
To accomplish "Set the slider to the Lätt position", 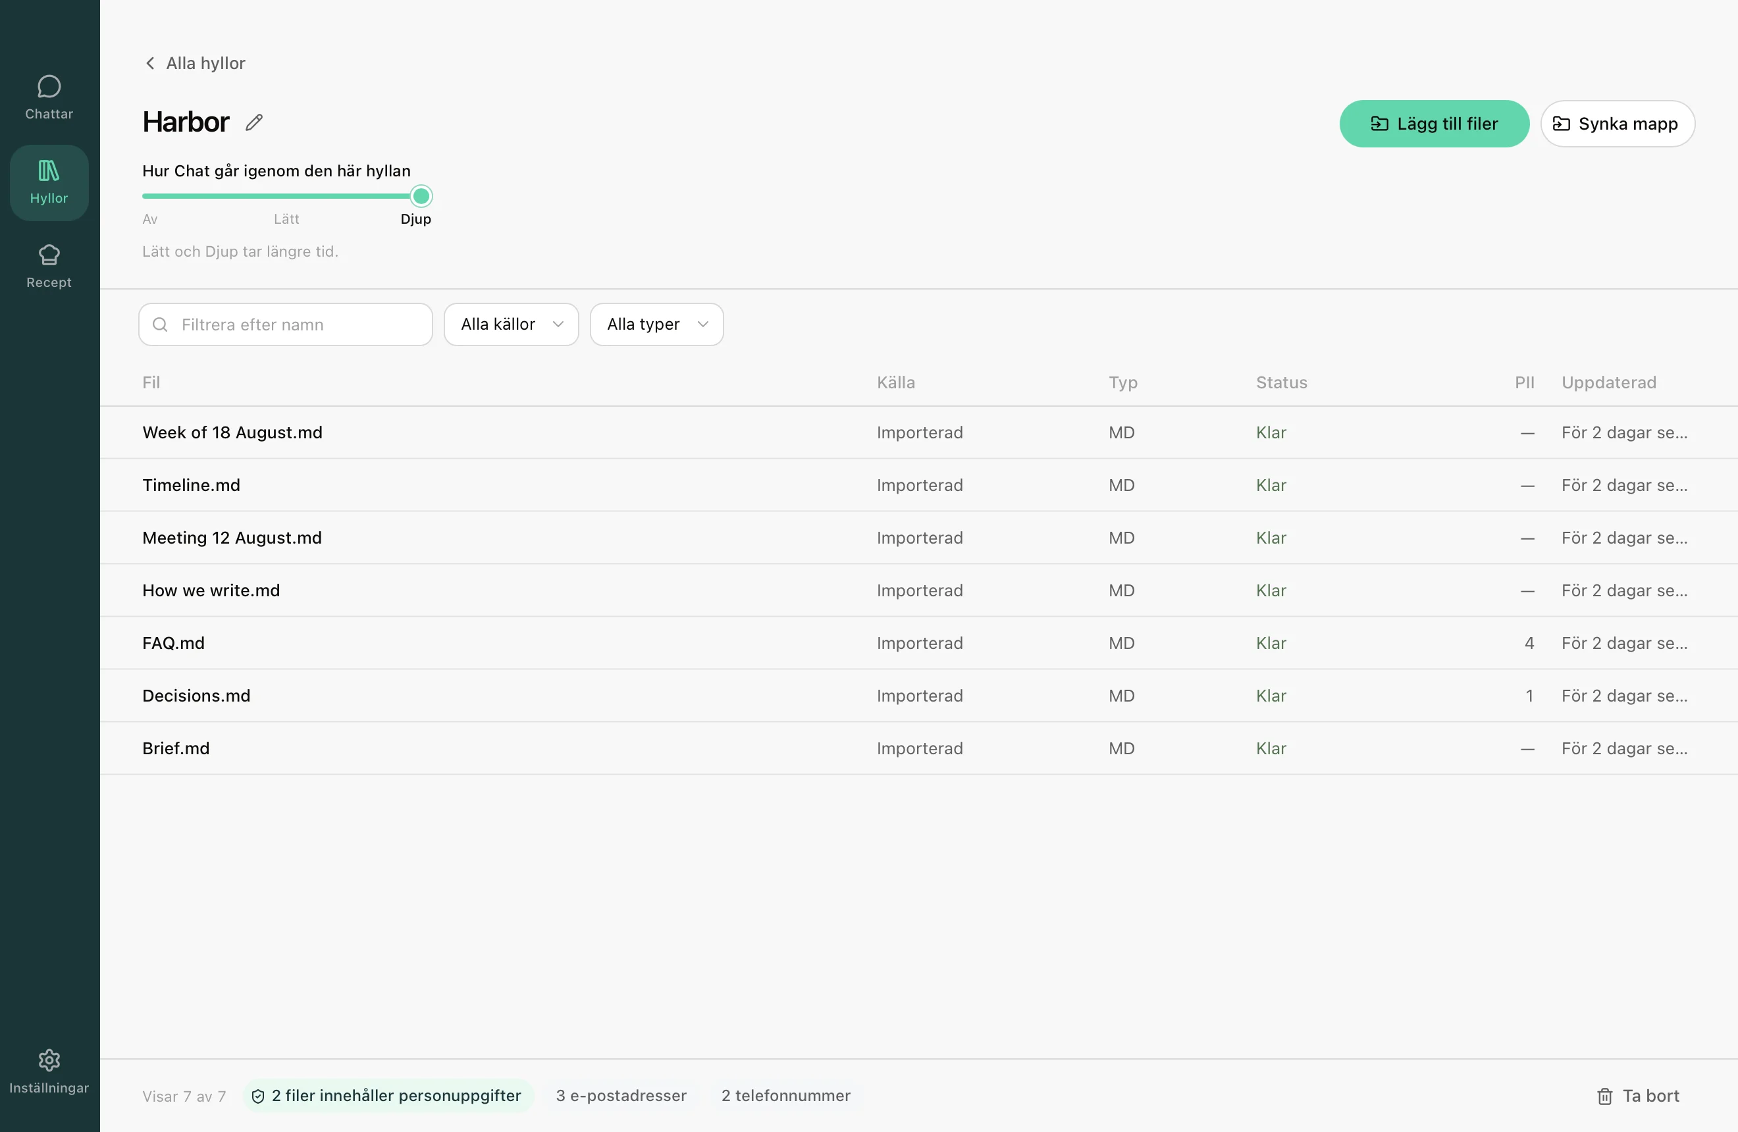I will click(286, 196).
